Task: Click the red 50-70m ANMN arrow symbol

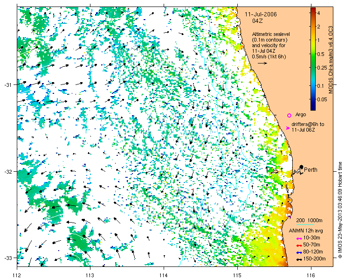Action: (x=299, y=245)
